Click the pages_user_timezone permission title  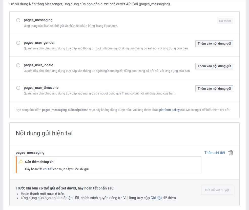point(41,88)
